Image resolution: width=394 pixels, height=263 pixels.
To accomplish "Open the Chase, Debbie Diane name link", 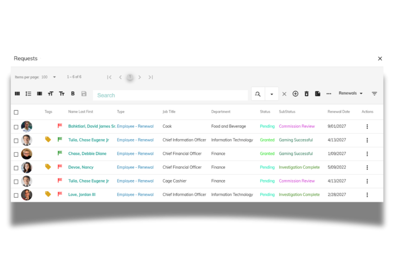I will point(87,154).
